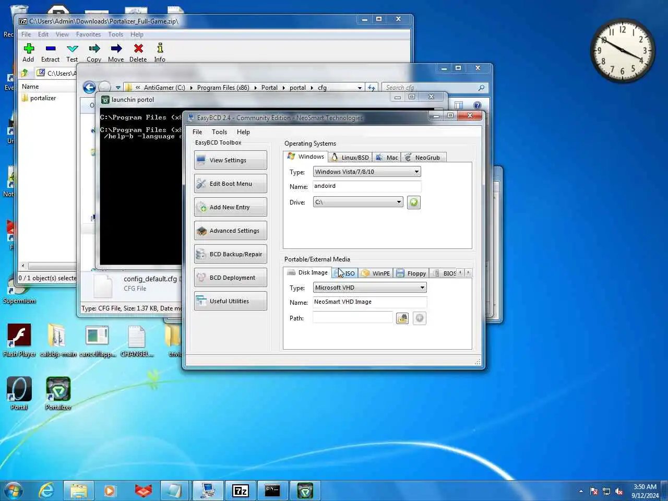The image size is (668, 501).
Task: Open EasyBCD Help menu
Action: pyautogui.click(x=243, y=132)
